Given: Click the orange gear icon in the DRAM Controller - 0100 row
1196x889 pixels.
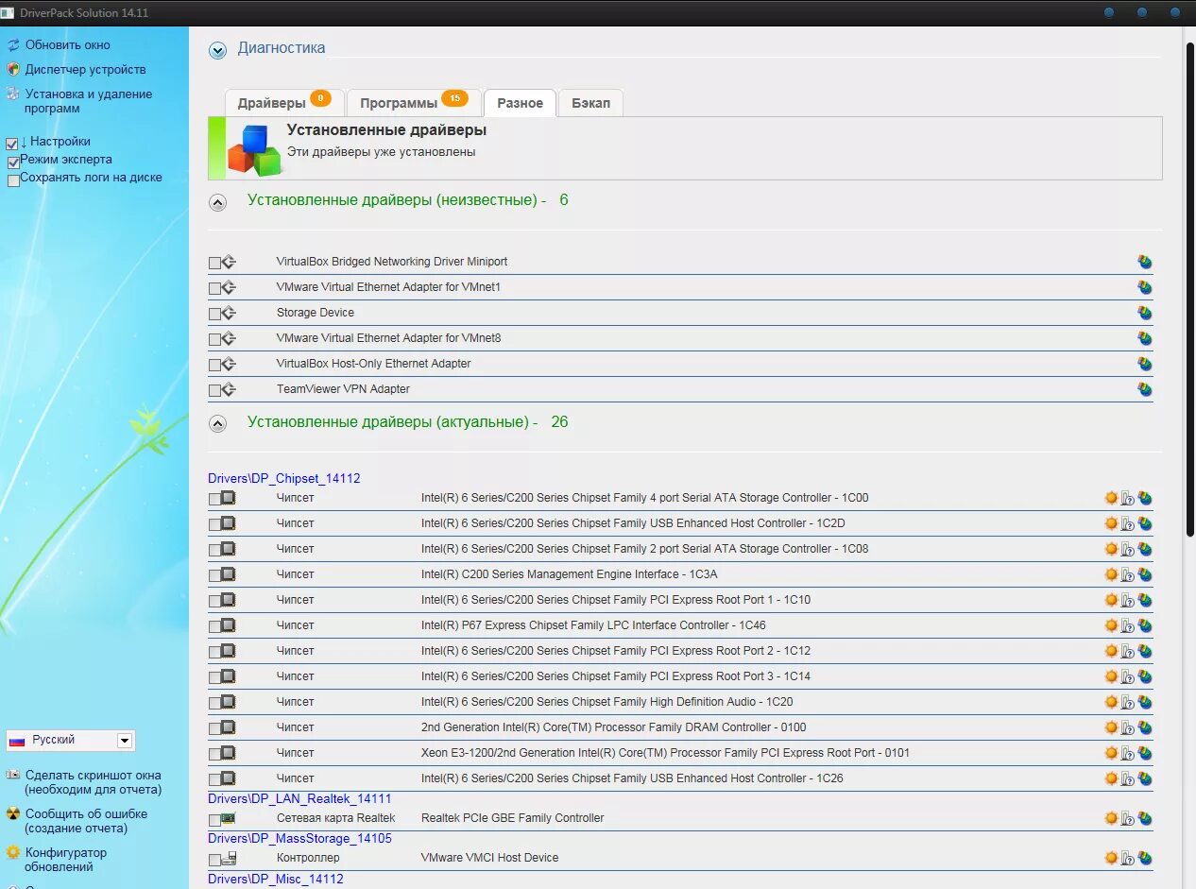Looking at the screenshot, I should (1111, 727).
